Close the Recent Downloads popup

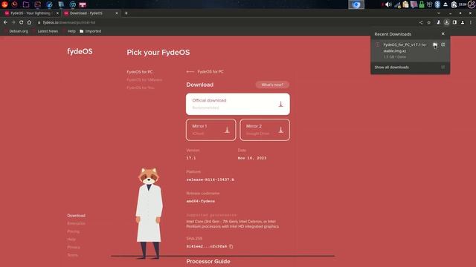pyautogui.click(x=443, y=34)
